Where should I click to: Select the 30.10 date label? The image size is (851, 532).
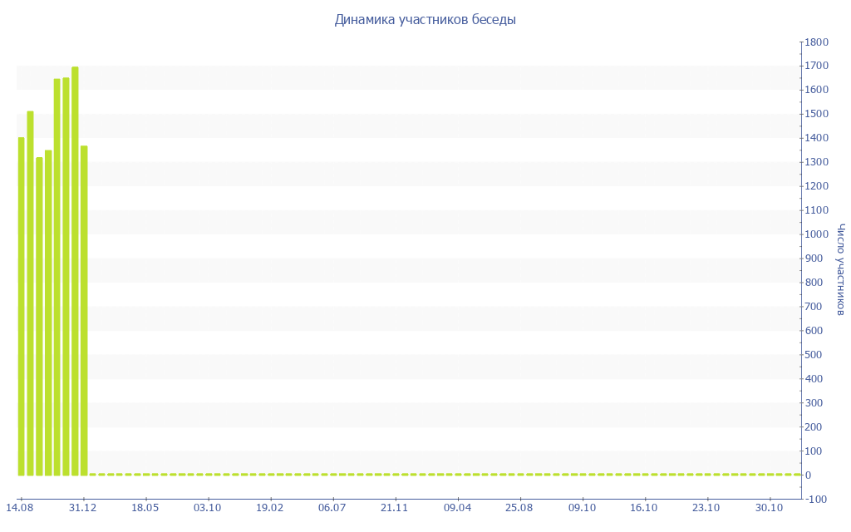pos(769,508)
